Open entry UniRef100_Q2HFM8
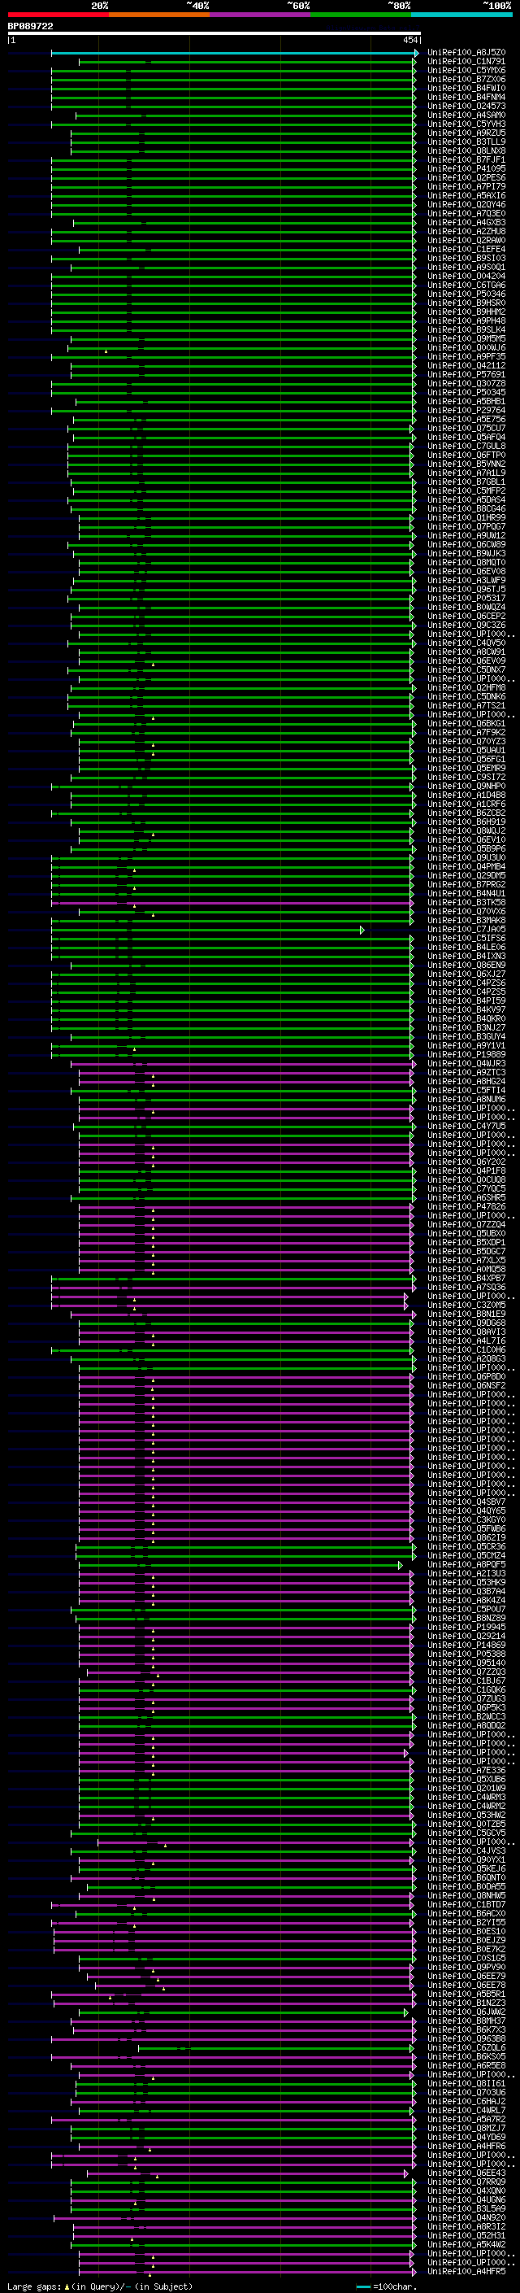The width and height of the screenshot is (520, 2293). click(466, 688)
